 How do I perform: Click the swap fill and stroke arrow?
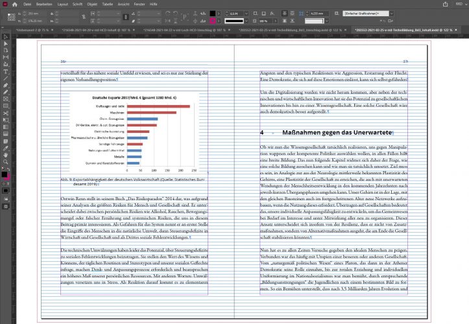point(8,169)
